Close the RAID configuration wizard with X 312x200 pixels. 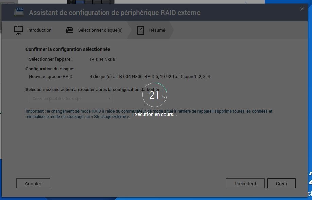[302, 9]
